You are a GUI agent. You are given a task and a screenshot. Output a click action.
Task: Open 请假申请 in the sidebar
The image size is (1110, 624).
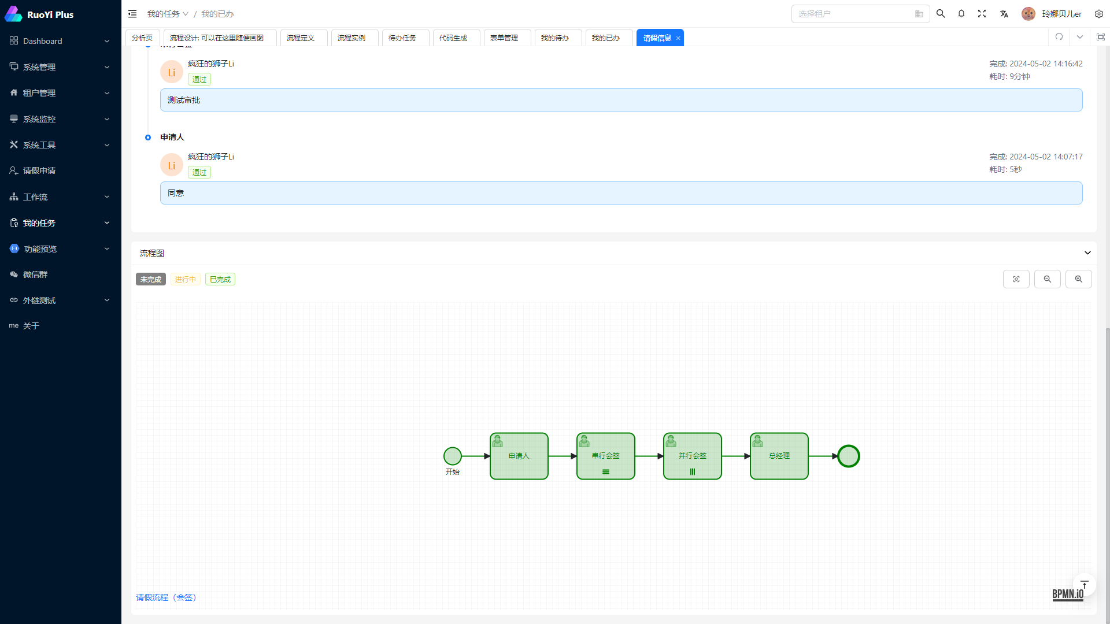pos(61,170)
